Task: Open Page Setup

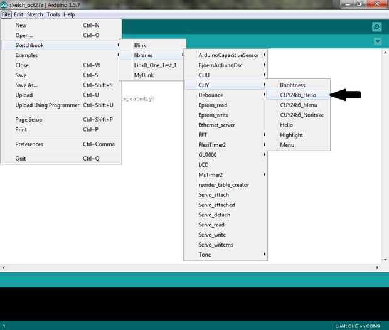Action: tap(61, 120)
